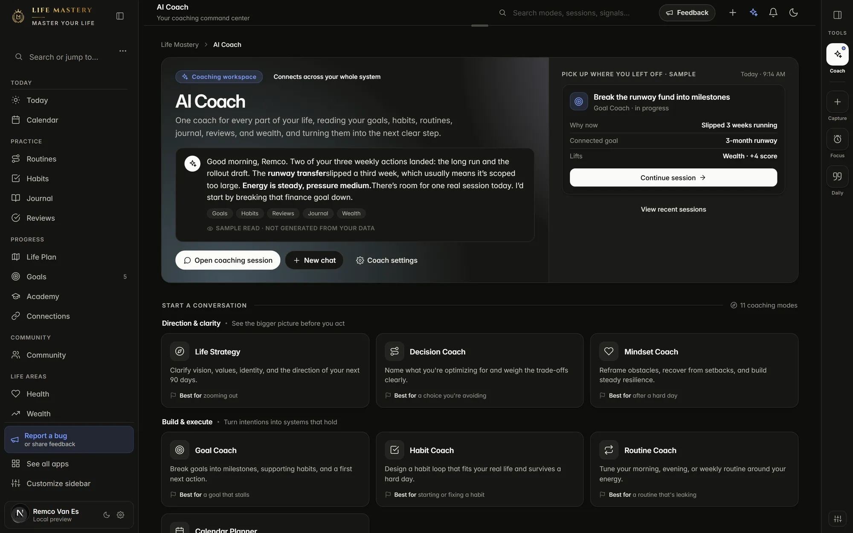
Task: Select the Coach tool
Action: point(837,54)
